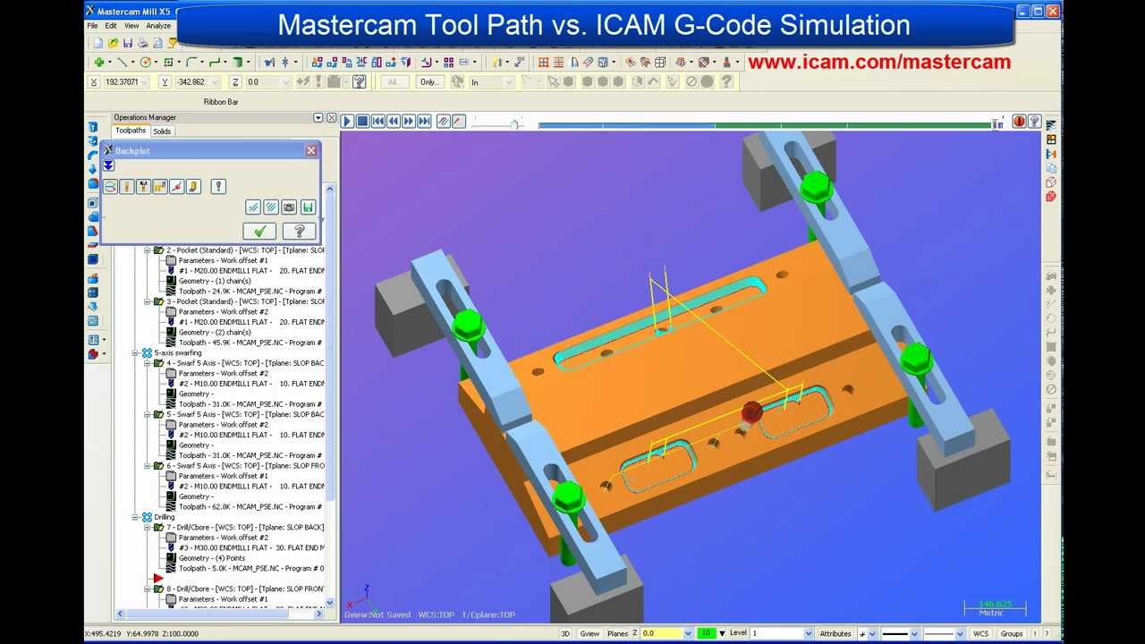The width and height of the screenshot is (1145, 644).
Task: Collapse operation 3 - Pocket (Standard)
Action: click(x=148, y=301)
